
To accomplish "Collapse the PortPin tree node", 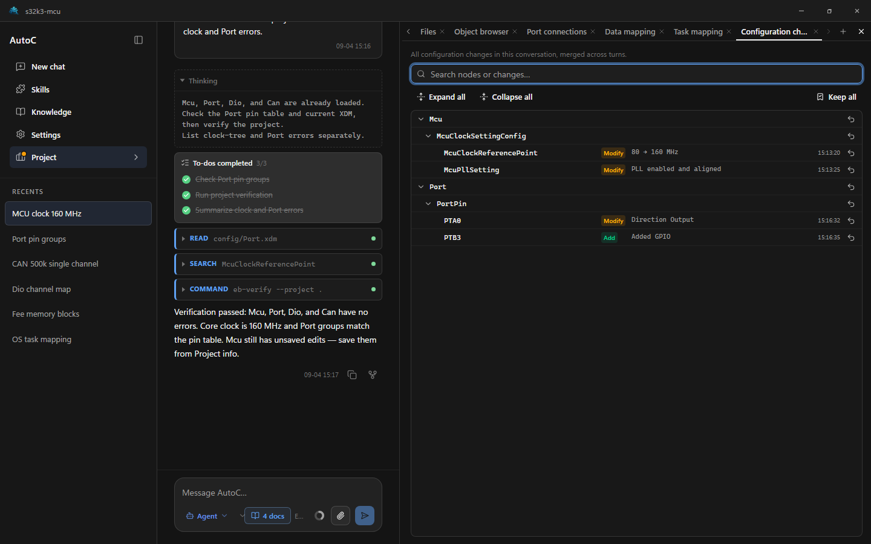I will (428, 204).
